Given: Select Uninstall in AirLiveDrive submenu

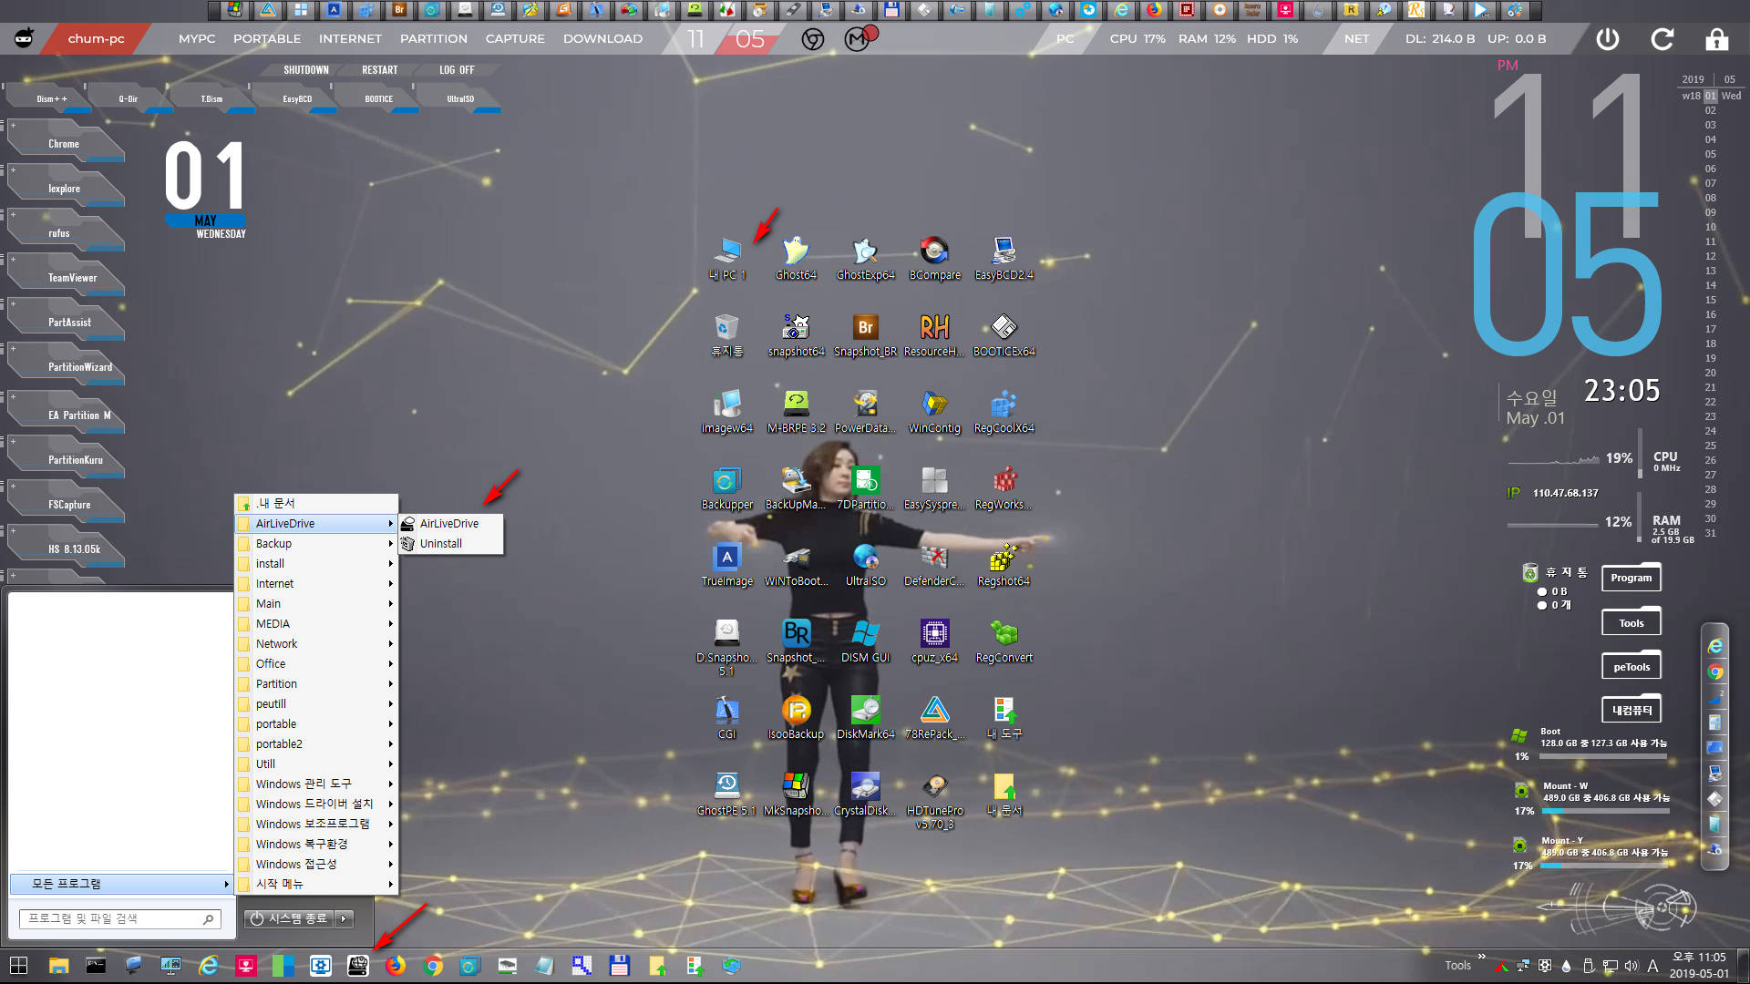Looking at the screenshot, I should (450, 543).
